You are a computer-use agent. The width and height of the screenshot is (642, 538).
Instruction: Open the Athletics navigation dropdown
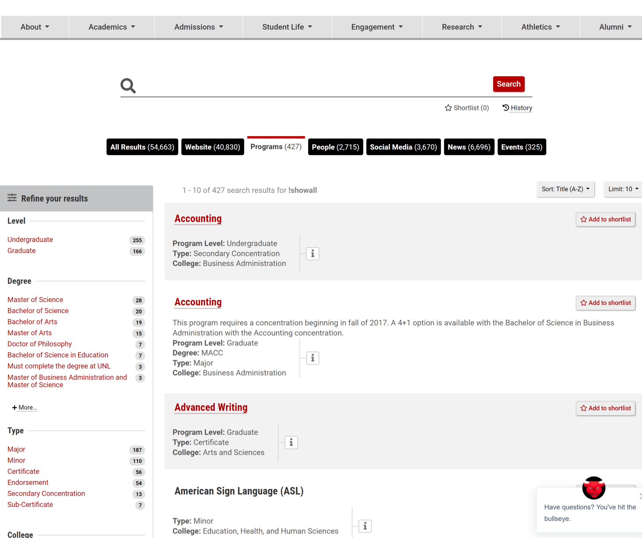click(540, 27)
